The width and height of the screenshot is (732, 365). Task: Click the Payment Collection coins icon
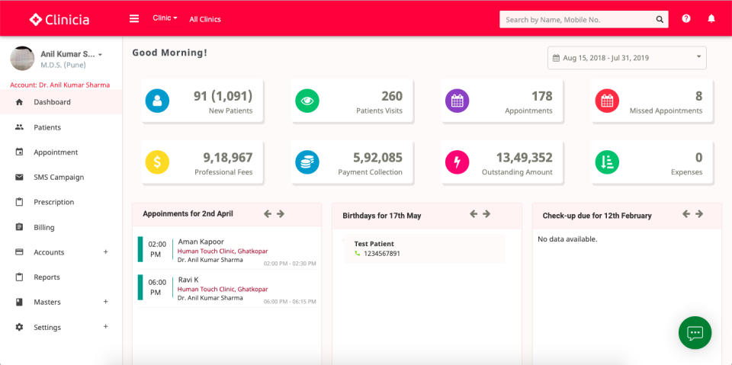coord(307,162)
